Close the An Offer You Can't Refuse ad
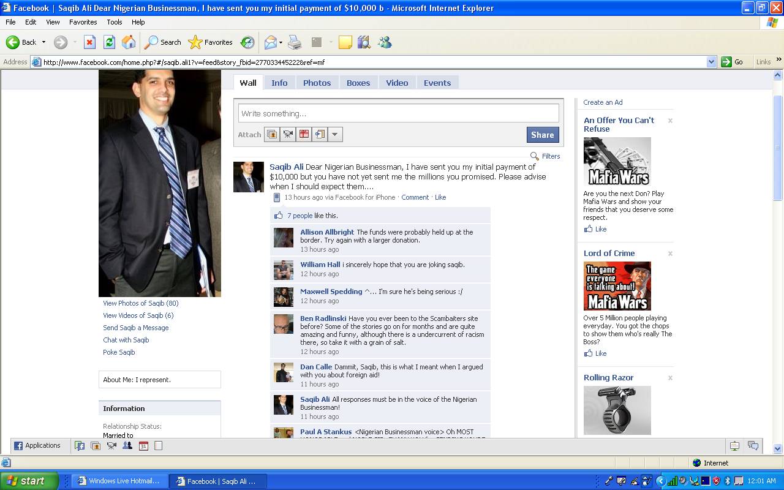 [x=670, y=121]
